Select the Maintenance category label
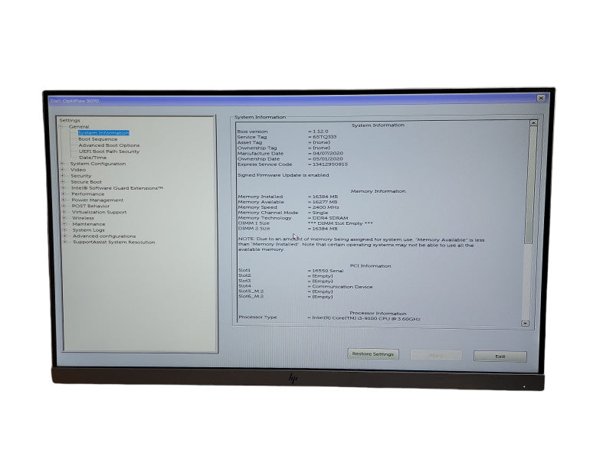The image size is (613, 459). [89, 224]
